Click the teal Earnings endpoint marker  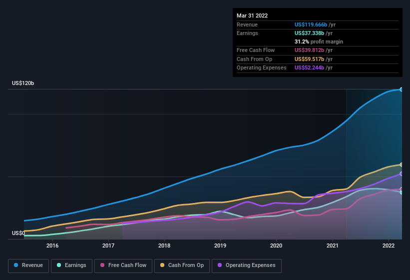[x=402, y=192]
